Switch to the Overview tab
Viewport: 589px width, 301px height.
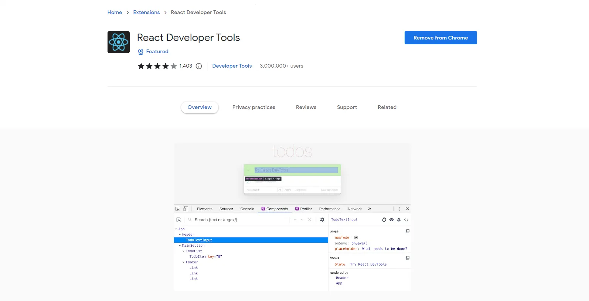click(x=200, y=107)
